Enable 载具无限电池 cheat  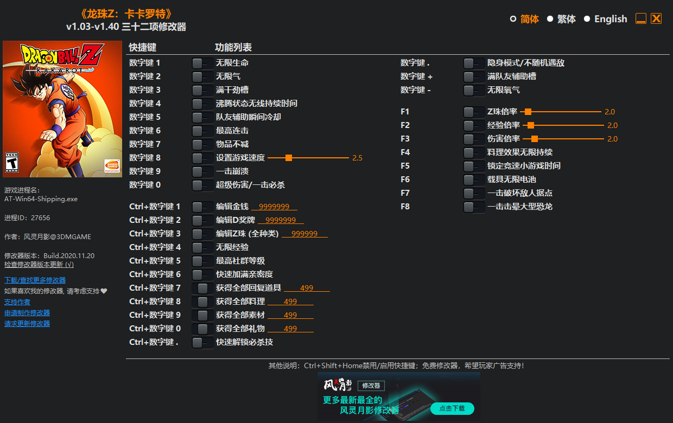coord(473,179)
